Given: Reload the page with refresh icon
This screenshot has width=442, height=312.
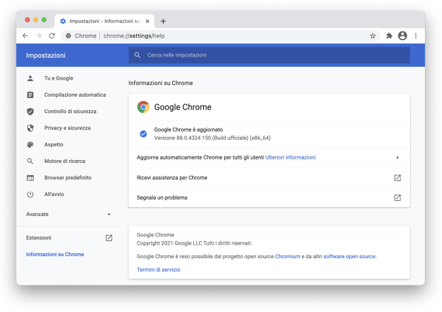Looking at the screenshot, I should tap(52, 36).
